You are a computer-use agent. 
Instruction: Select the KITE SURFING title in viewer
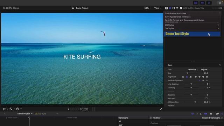(82, 57)
